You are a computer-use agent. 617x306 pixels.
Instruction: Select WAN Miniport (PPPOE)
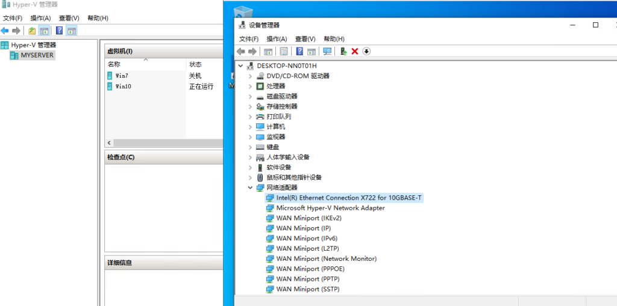pos(310,269)
